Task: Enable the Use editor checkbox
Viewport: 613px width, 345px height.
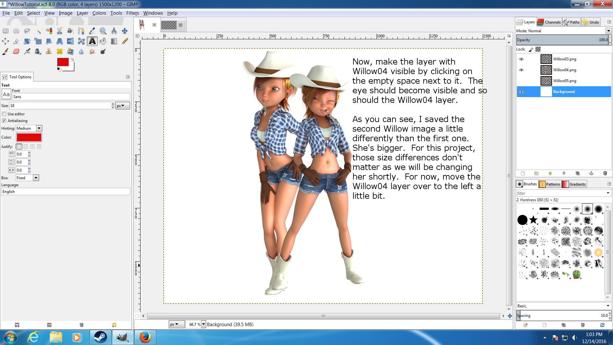Action: (4, 114)
